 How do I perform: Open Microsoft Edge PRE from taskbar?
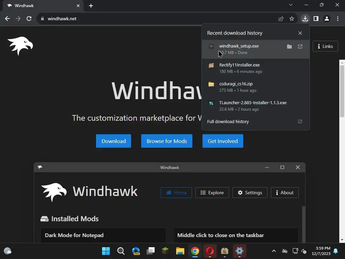click(x=136, y=251)
